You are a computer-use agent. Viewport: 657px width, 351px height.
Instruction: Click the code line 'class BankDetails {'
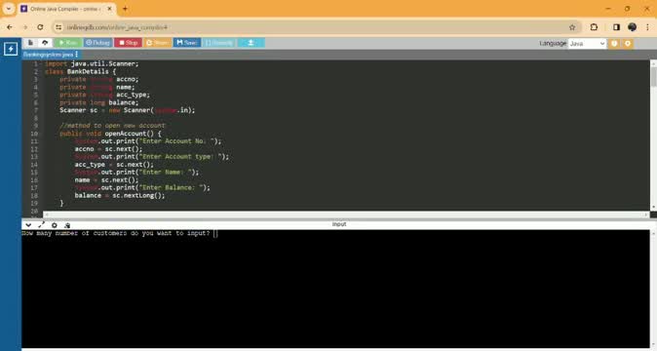[81, 71]
